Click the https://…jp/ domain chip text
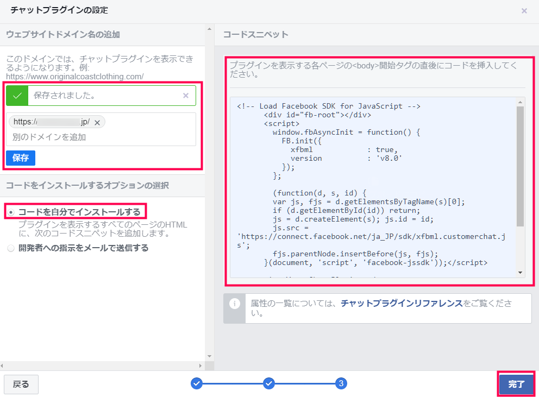Image resolution: width=539 pixels, height=397 pixels. pos(52,122)
